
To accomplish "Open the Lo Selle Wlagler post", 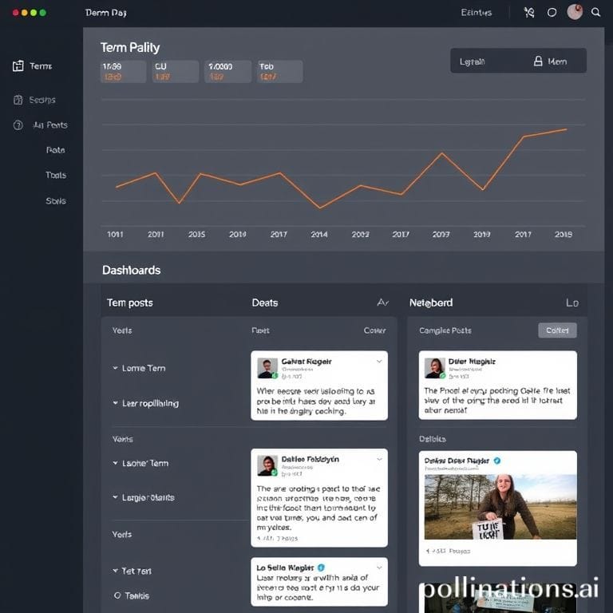I will click(x=319, y=582).
